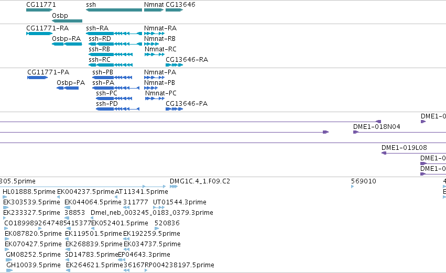Click the Nmnat-PC protein glyph
This screenshot has width=446, height=273.
(155, 99)
